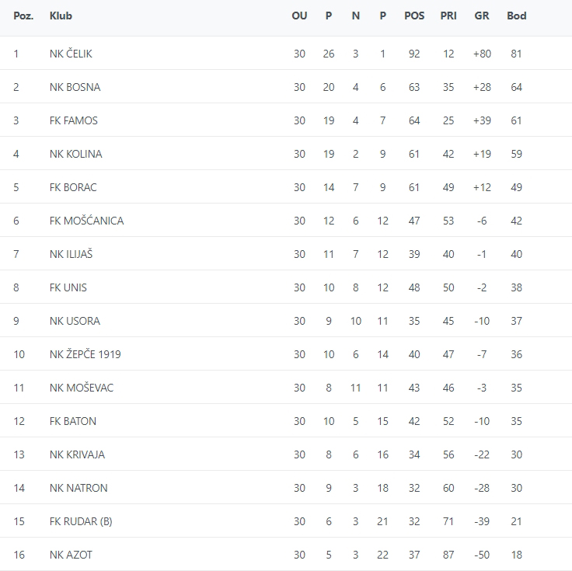
Task: Open the NK KOLINA club entry
Action: [x=75, y=154]
